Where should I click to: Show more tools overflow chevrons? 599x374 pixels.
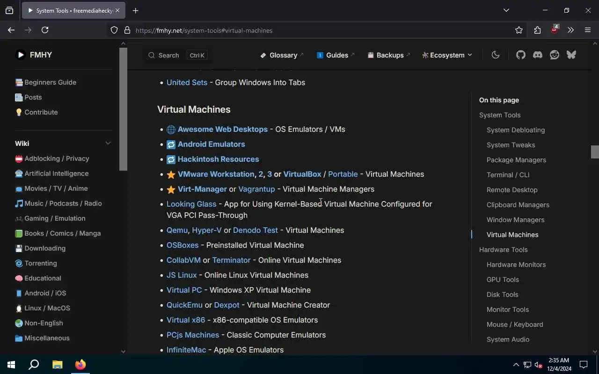[570, 30]
